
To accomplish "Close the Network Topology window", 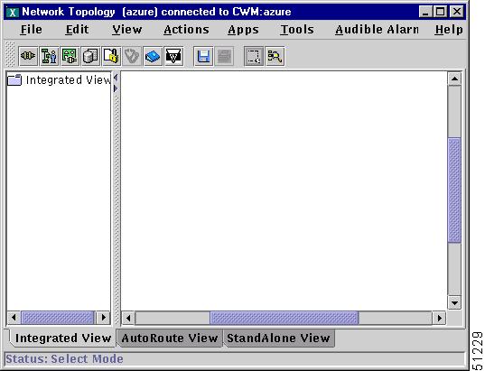I will coord(456,12).
